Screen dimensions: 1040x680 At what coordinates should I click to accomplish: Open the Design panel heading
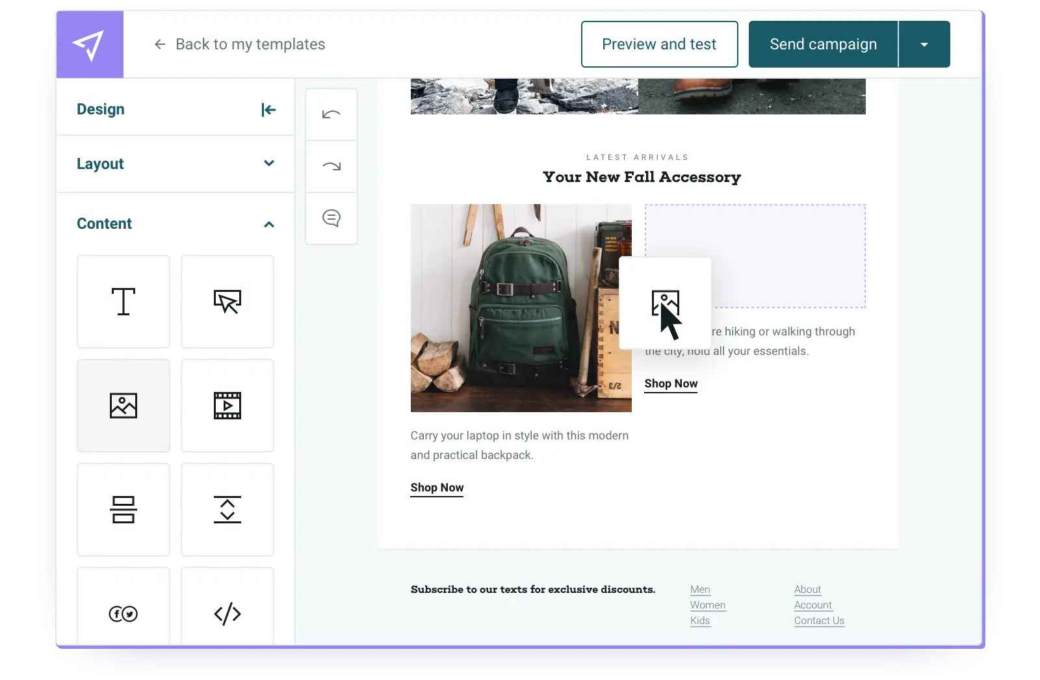coord(101,109)
